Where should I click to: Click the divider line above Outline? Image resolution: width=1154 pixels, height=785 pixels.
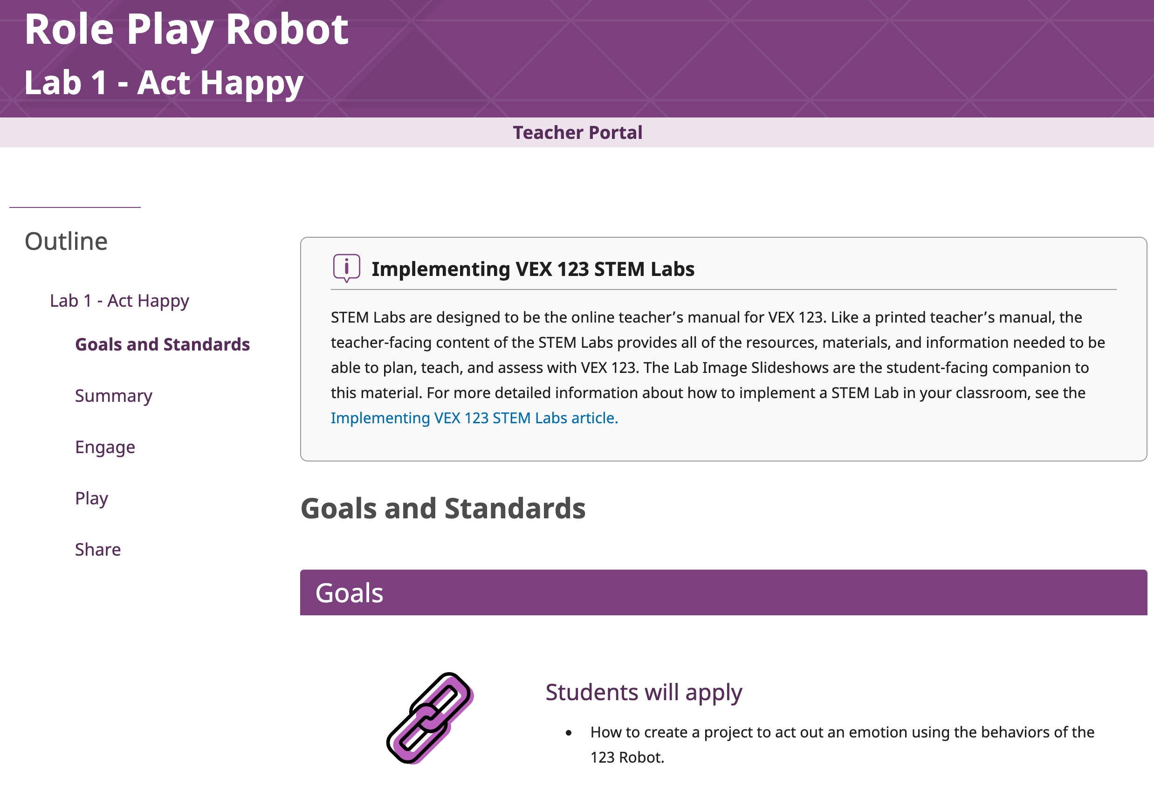coord(76,206)
